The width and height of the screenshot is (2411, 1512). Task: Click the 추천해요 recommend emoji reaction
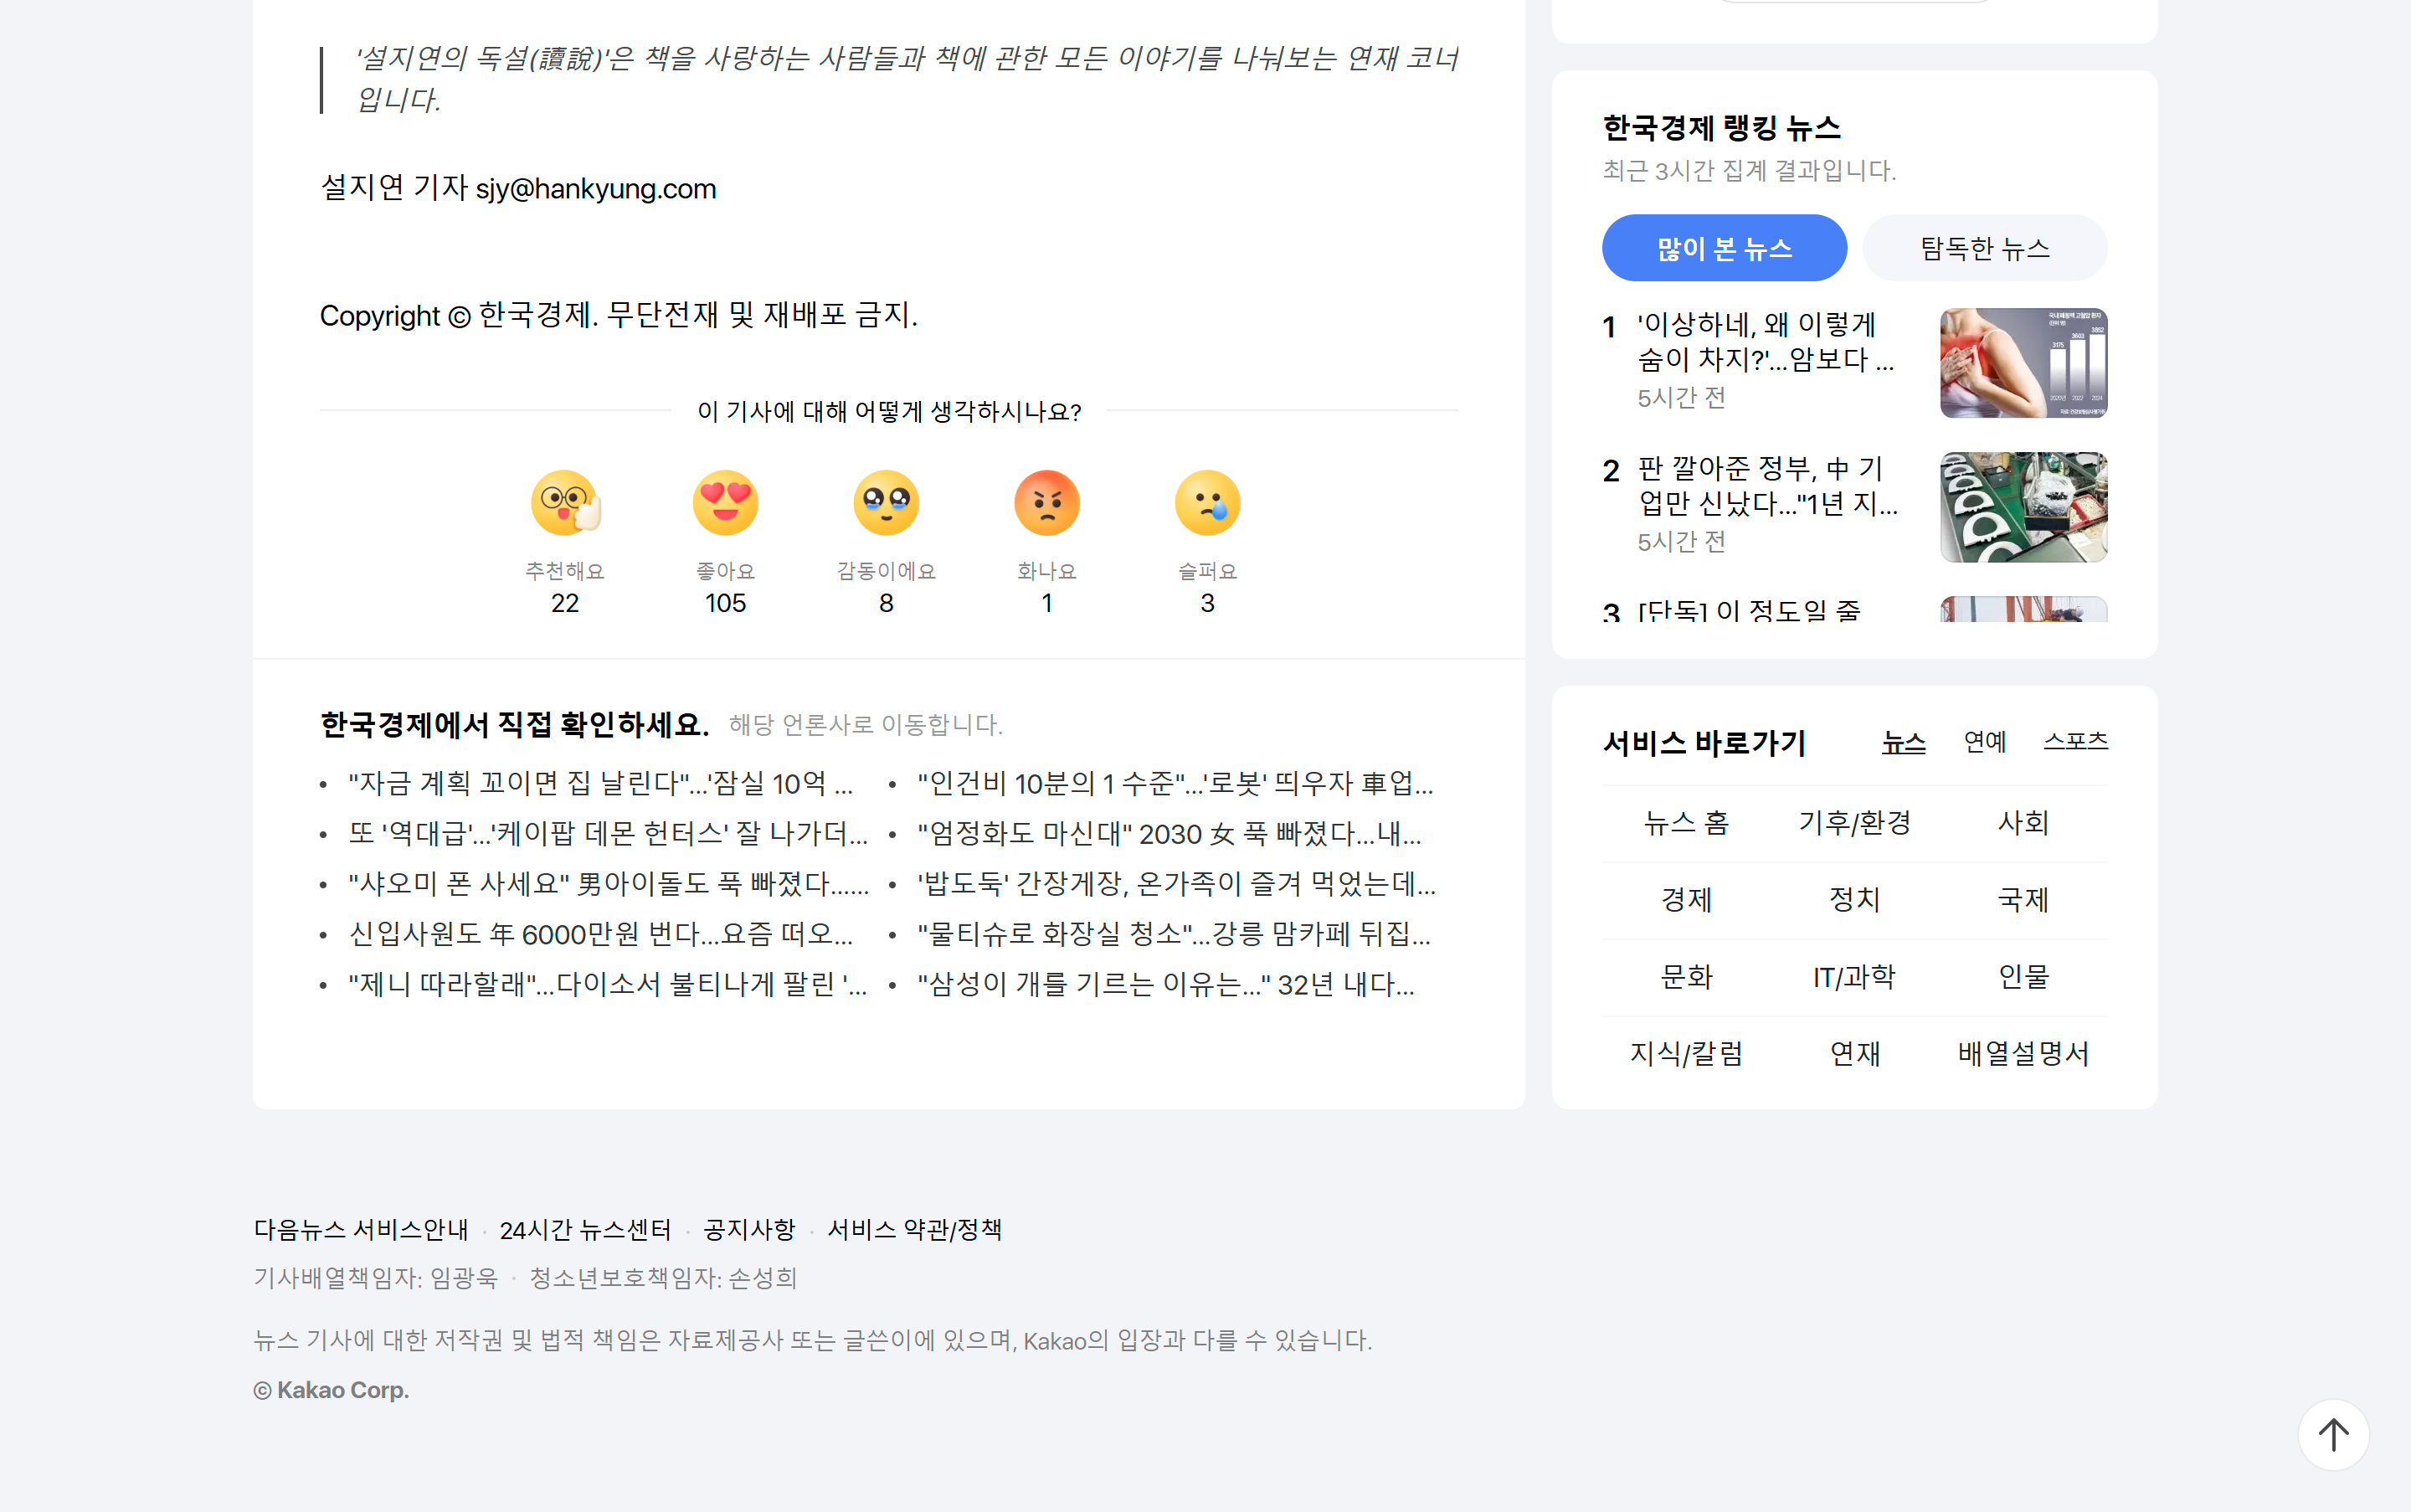(565, 503)
